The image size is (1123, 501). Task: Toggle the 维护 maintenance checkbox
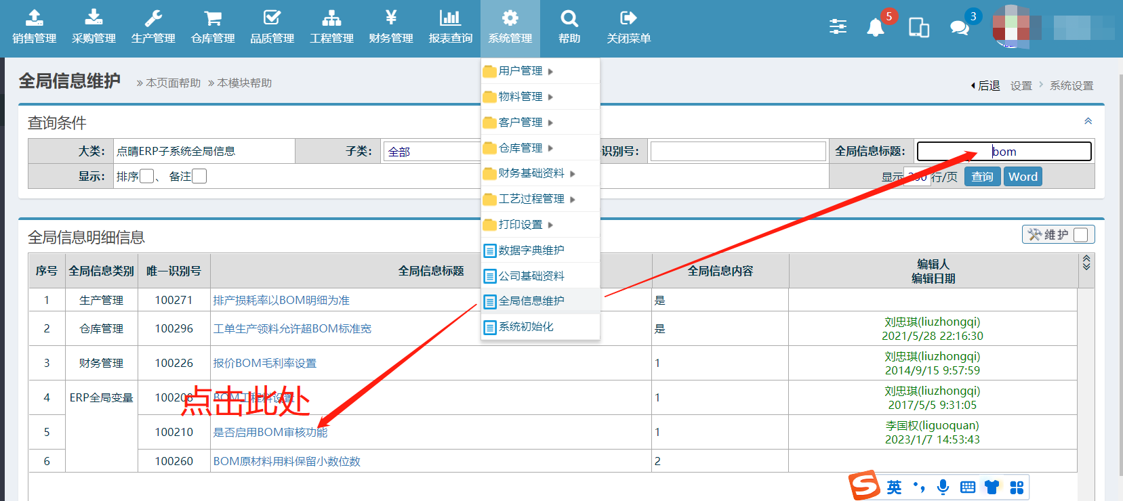coord(1081,235)
